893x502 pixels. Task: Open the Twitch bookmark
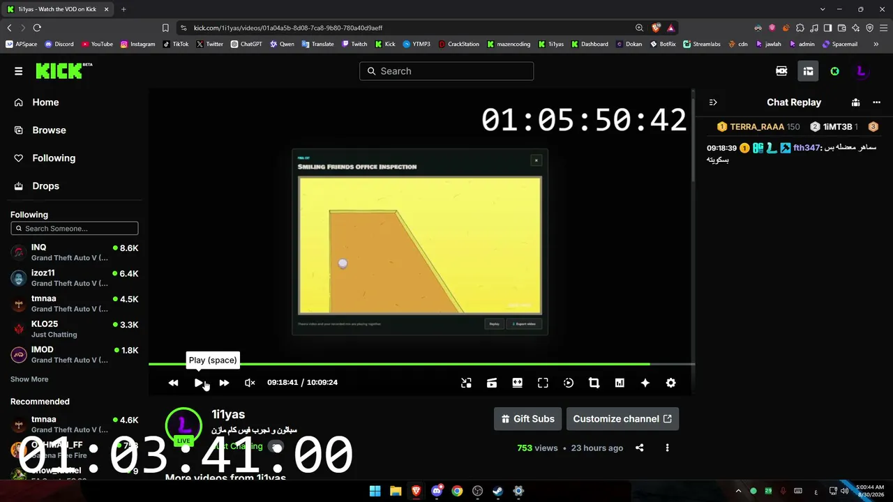pyautogui.click(x=354, y=44)
